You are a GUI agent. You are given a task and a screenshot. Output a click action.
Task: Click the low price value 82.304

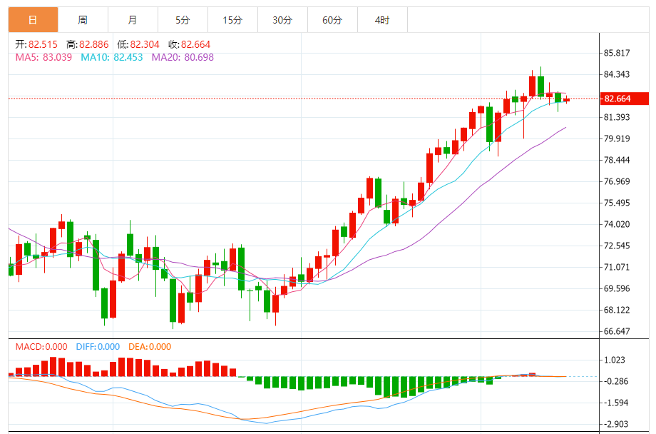coord(145,44)
